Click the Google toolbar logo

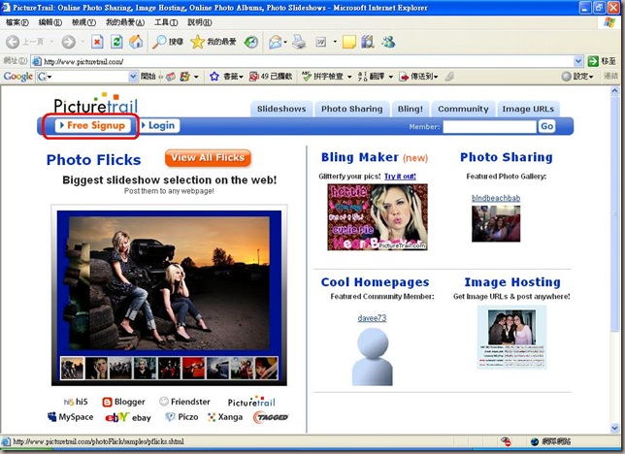click(x=17, y=76)
